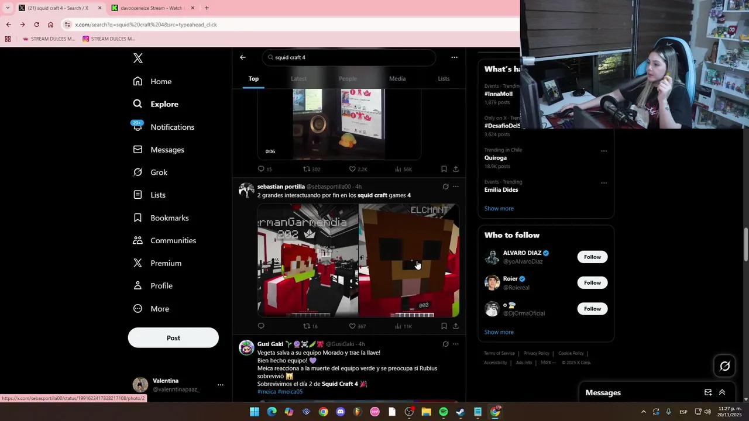Open Discord from the taskbar
The width and height of the screenshot is (749, 421).
point(341,412)
